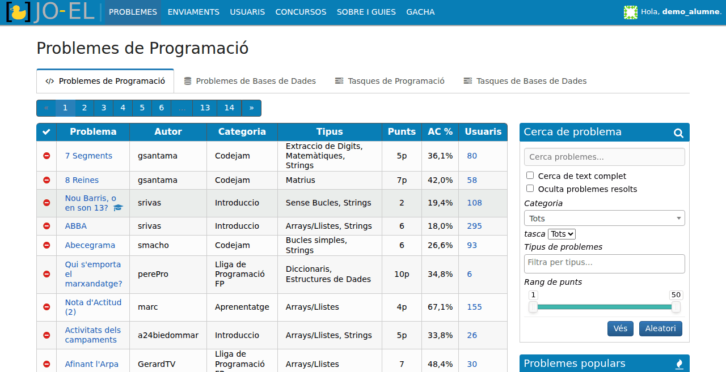Screen dimensions: 726x372
Task: Click the checkmark column header icon
Action: pos(47,132)
